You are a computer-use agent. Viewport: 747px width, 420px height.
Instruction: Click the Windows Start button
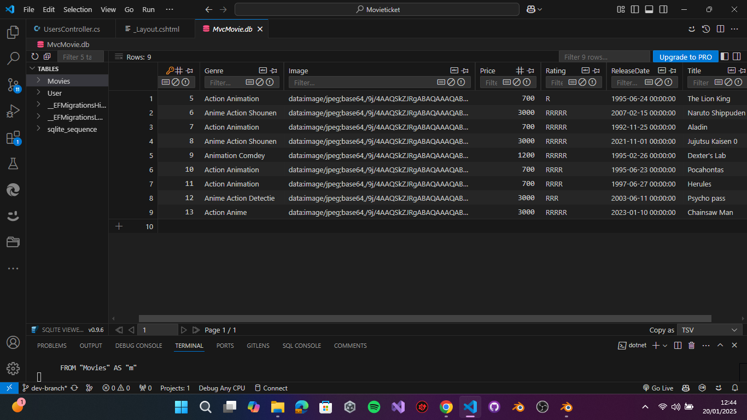pyautogui.click(x=181, y=407)
